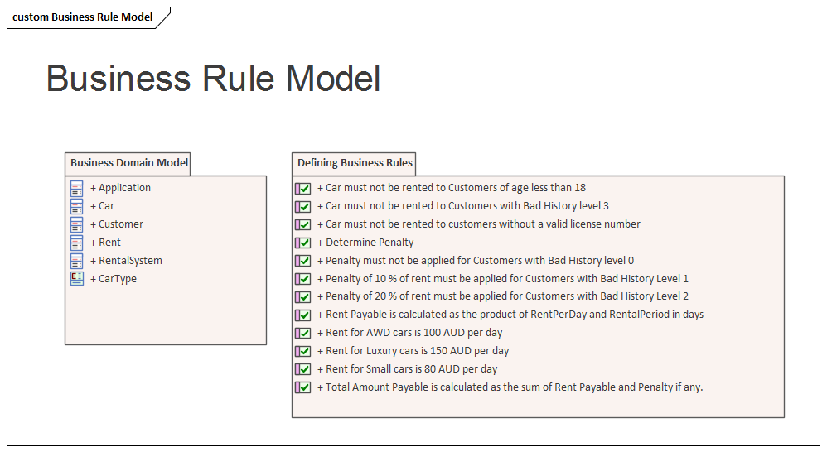
Task: Click icon for the age less than 18 rule
Action: [x=303, y=188]
